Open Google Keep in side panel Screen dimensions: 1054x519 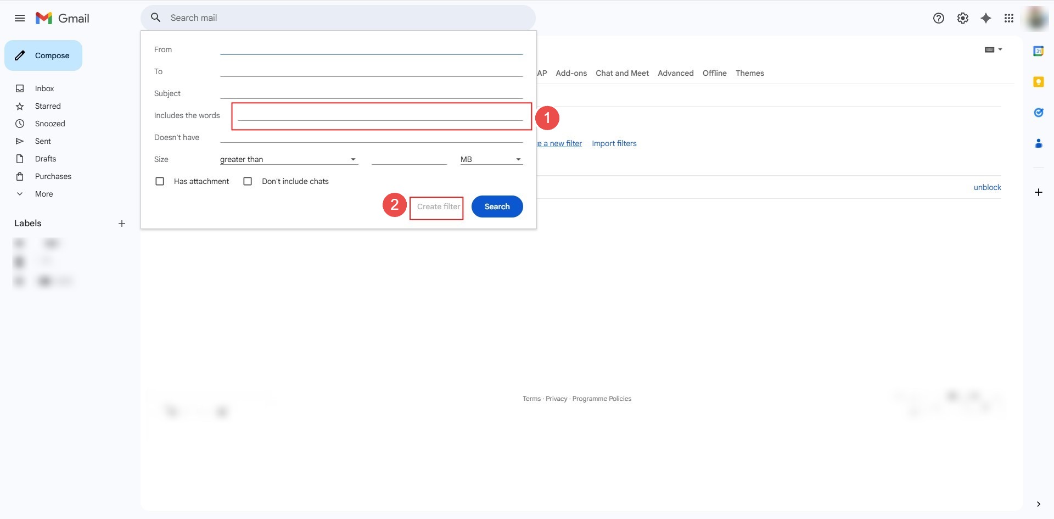pyautogui.click(x=1038, y=82)
